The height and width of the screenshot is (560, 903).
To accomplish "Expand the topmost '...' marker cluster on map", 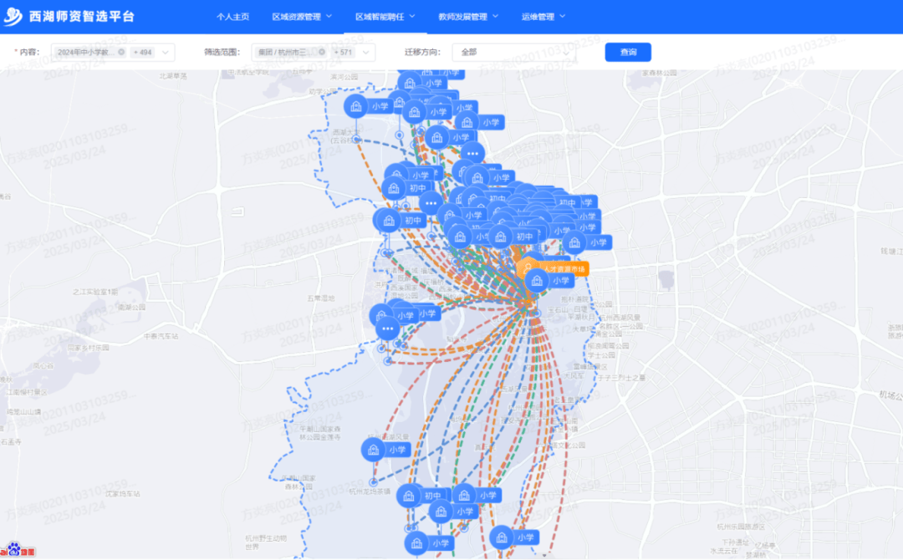I will tap(472, 154).
